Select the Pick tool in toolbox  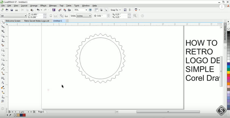coord(3,21)
